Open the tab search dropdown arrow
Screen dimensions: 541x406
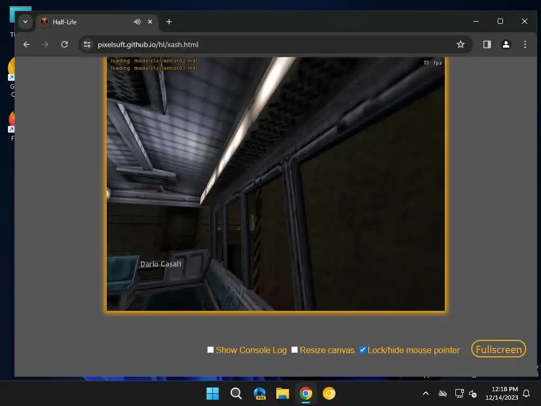pyautogui.click(x=25, y=22)
